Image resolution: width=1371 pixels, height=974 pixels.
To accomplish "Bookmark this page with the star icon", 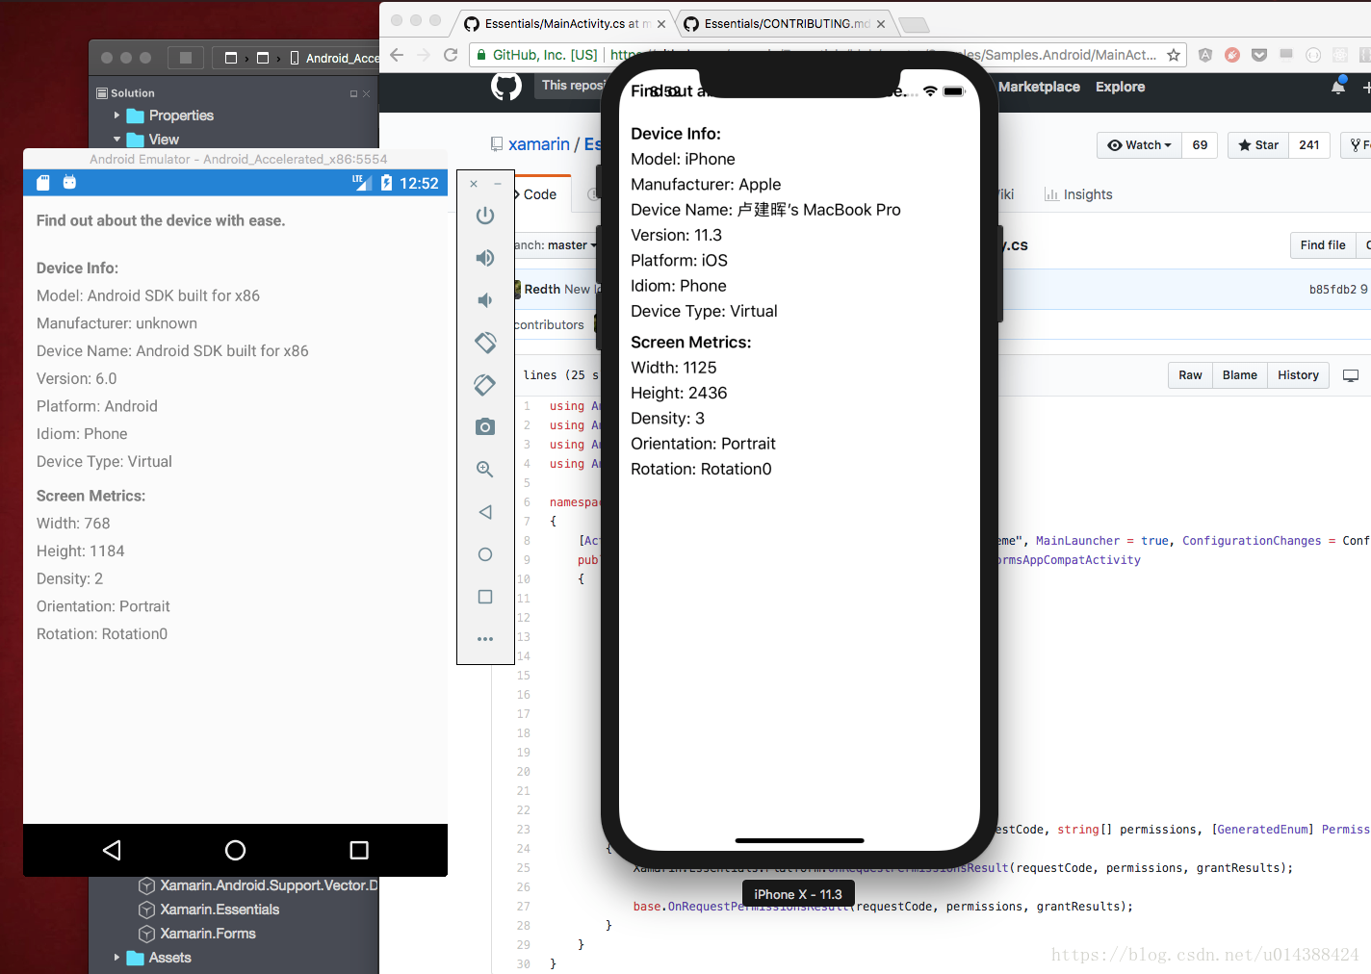I will 1174,55.
